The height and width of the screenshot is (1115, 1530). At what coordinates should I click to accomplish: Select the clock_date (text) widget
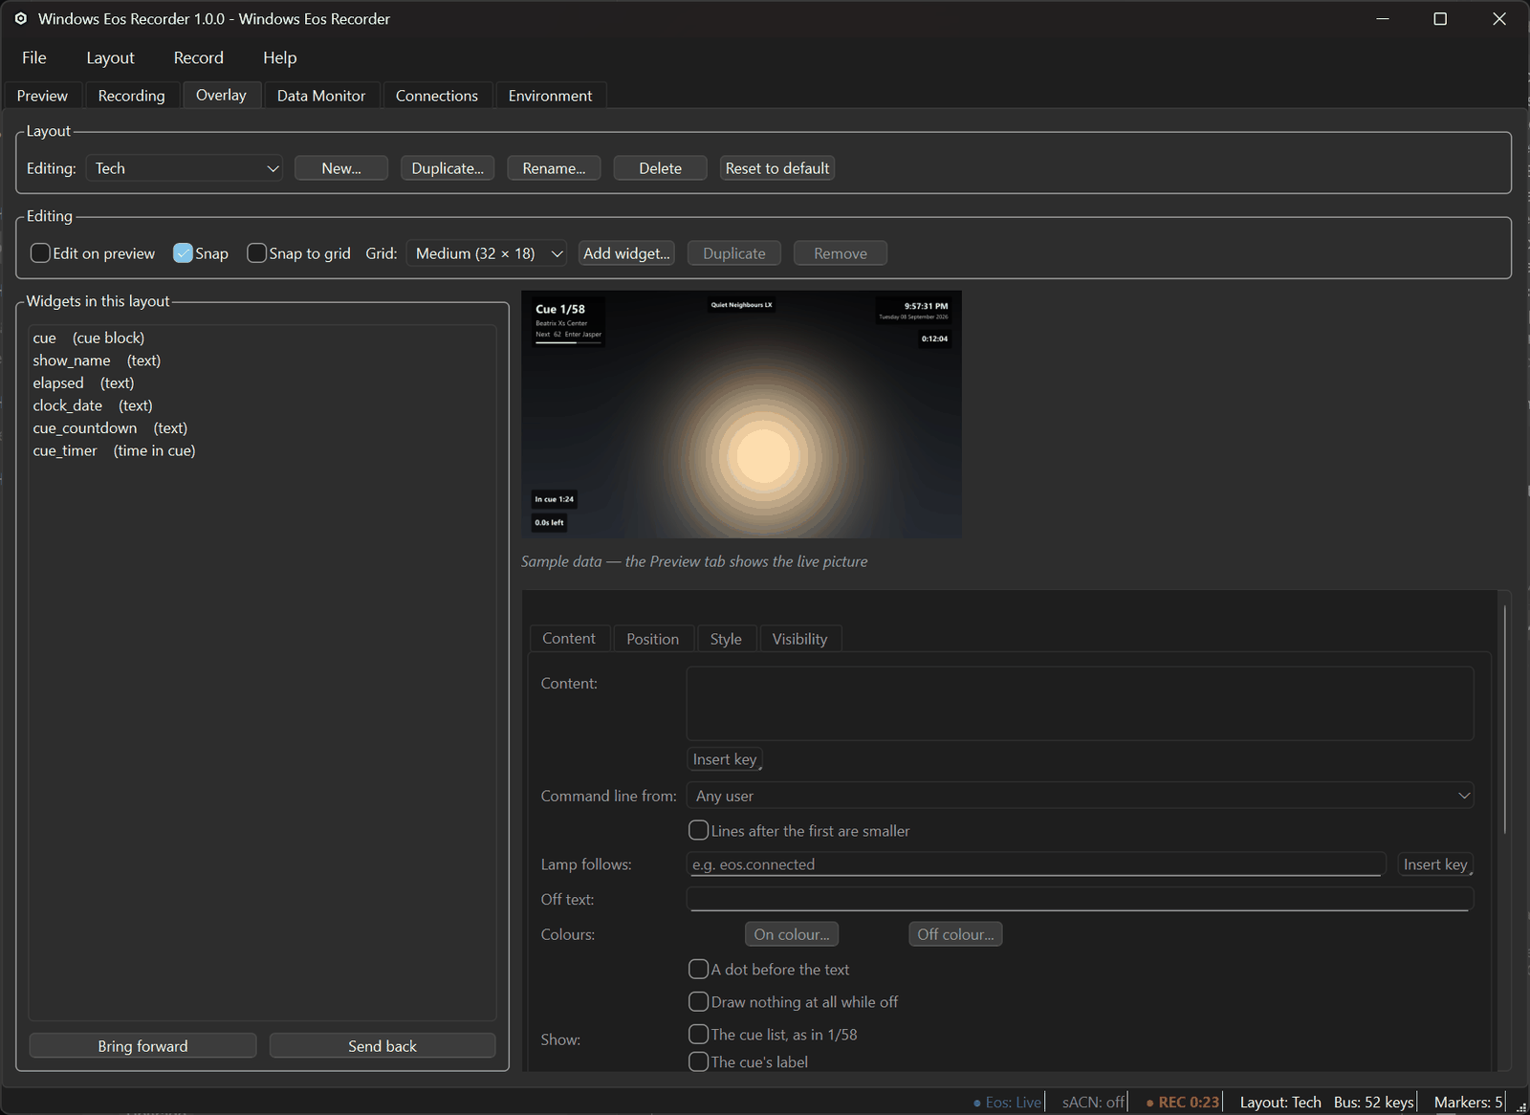(262, 405)
